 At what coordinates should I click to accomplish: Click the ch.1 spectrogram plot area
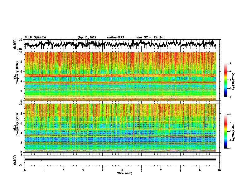[120, 76]
